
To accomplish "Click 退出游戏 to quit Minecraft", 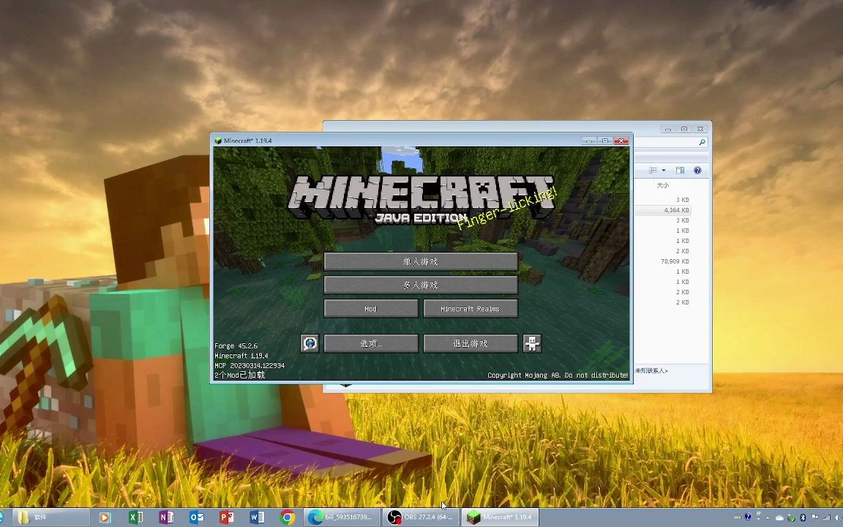I will [x=471, y=343].
